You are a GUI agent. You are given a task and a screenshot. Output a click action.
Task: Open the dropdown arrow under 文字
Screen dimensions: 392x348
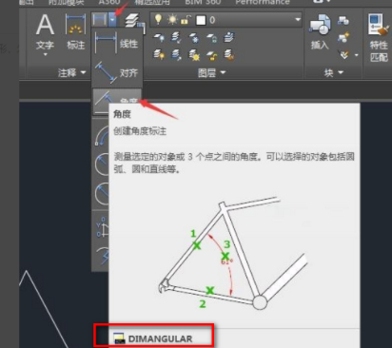45,55
